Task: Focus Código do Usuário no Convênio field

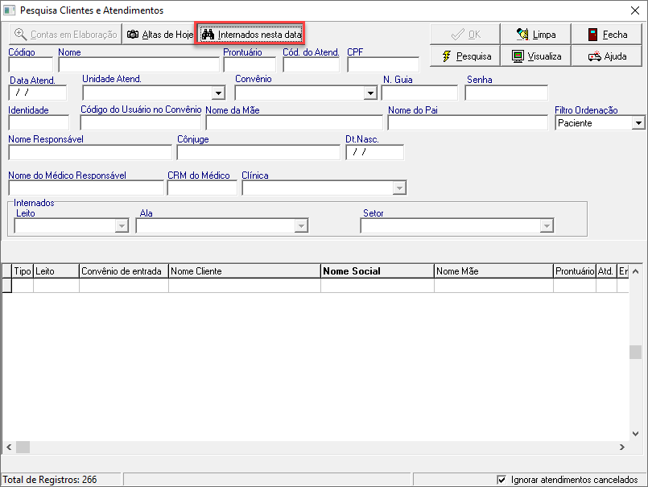Action: tap(141, 123)
